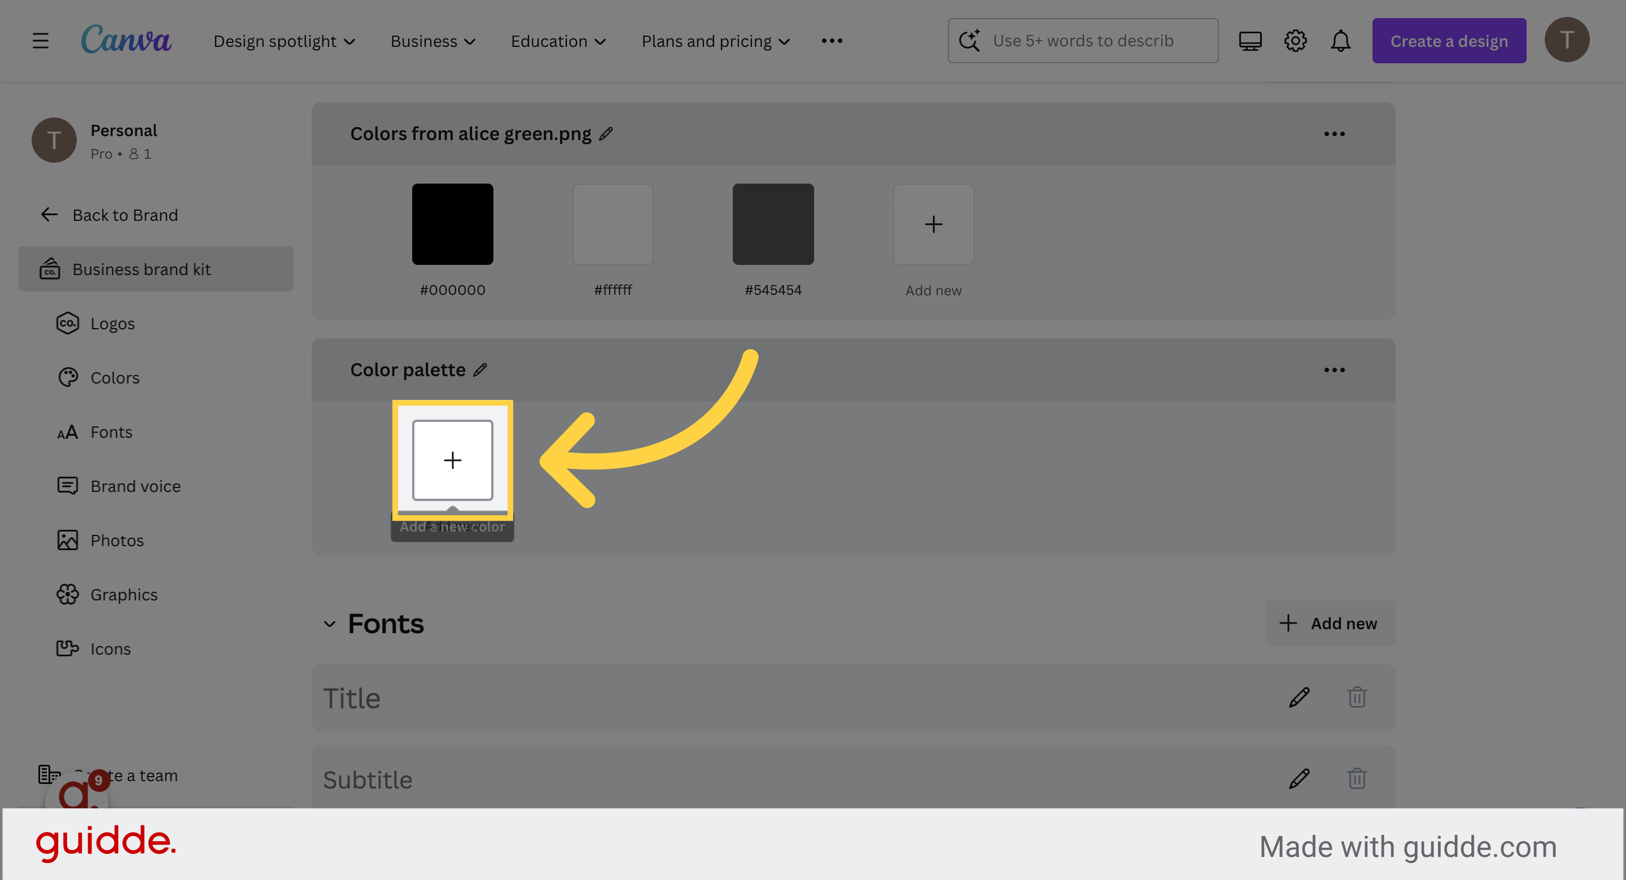Collapse the Fonts section chevron
This screenshot has height=880, width=1626.
(329, 624)
